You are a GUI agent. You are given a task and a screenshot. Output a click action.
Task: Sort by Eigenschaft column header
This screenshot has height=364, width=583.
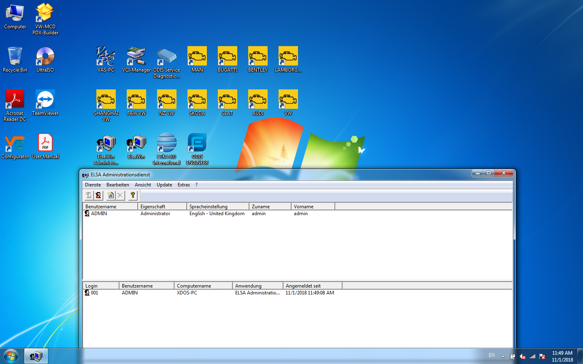(x=162, y=206)
